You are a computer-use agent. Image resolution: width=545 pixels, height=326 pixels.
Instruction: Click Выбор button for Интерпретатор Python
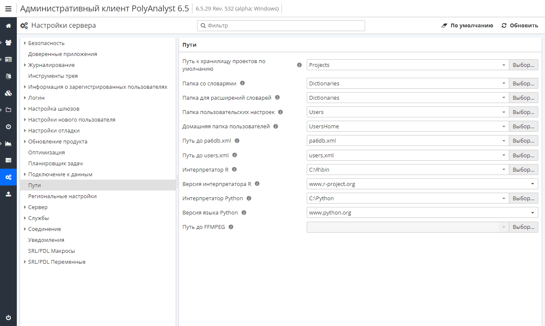524,198
